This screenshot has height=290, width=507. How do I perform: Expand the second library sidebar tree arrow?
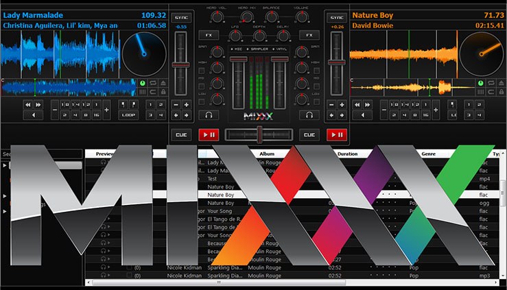pos(5,195)
